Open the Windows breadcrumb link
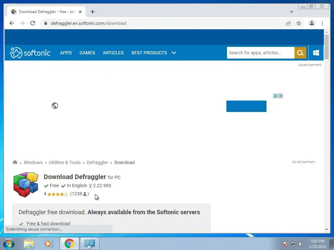334x250 pixels. pos(33,162)
